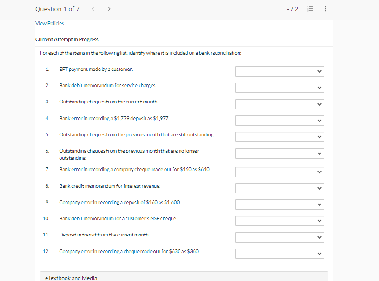Image resolution: width=379 pixels, height=281 pixels.
Task: Expand the eTextbook and Media section
Action: (71, 278)
